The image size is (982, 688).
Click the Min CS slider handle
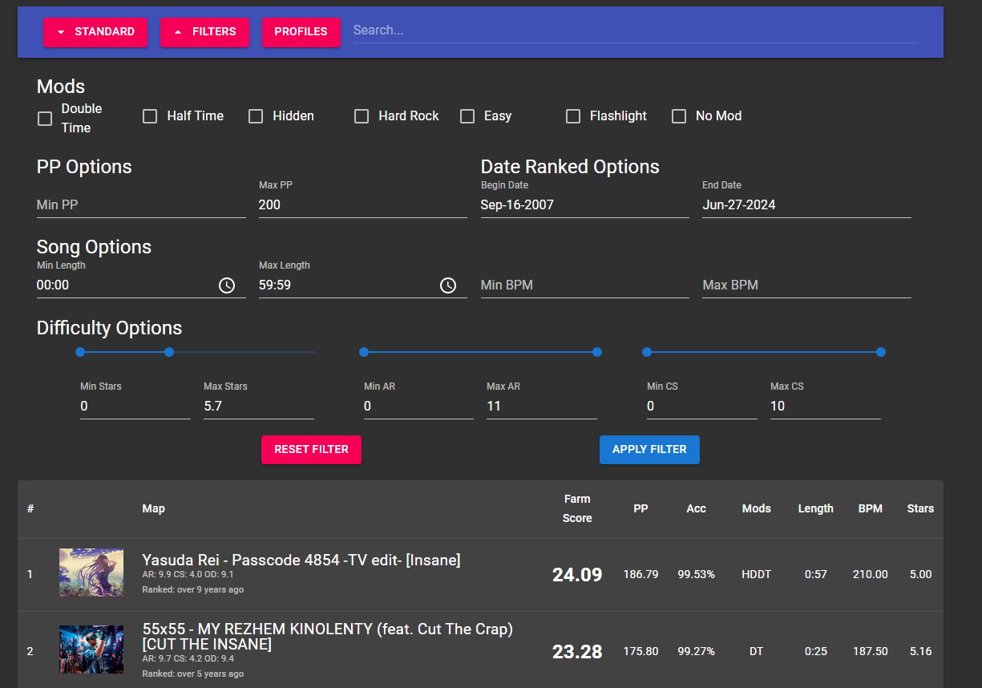(x=647, y=352)
